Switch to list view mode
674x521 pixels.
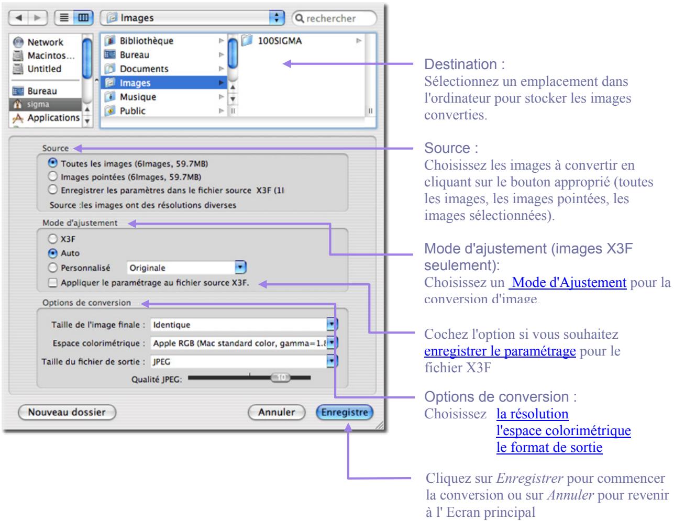65,18
